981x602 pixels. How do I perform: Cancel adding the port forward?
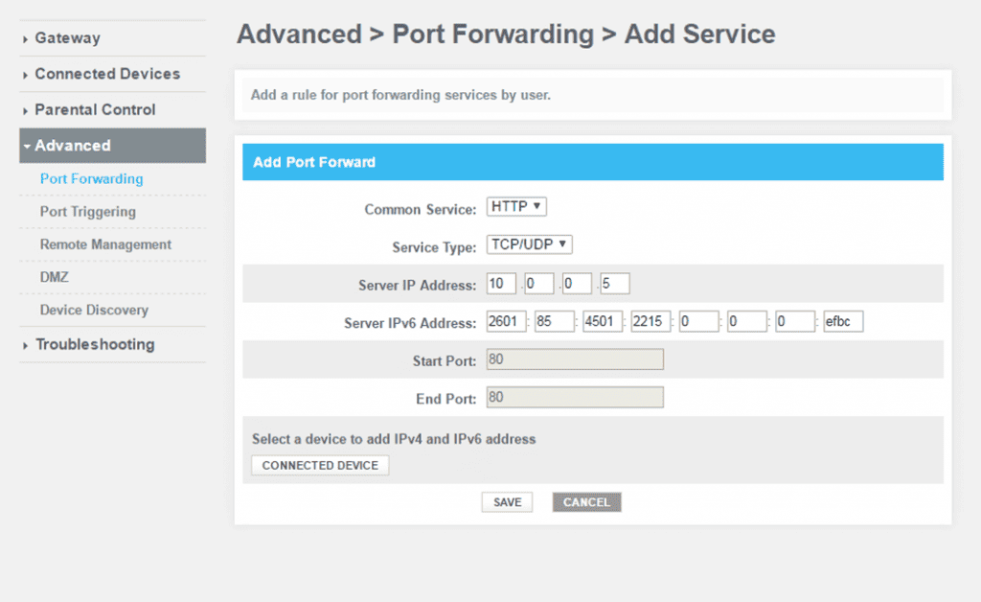pos(587,502)
